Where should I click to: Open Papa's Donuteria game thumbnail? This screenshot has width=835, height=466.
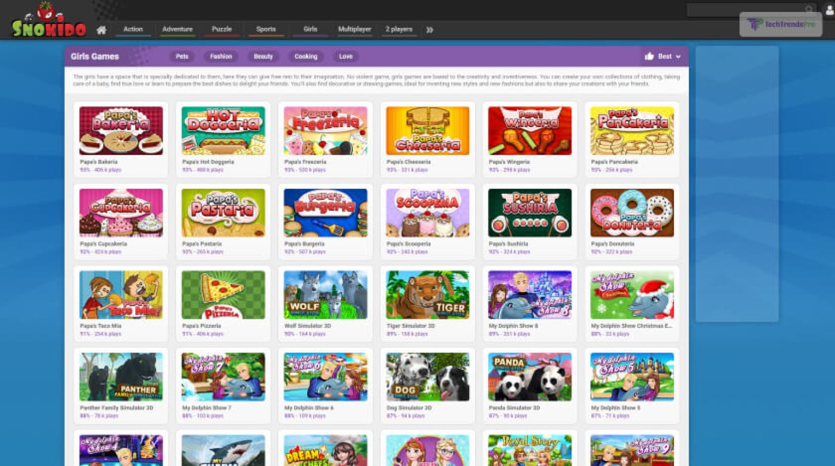632,212
